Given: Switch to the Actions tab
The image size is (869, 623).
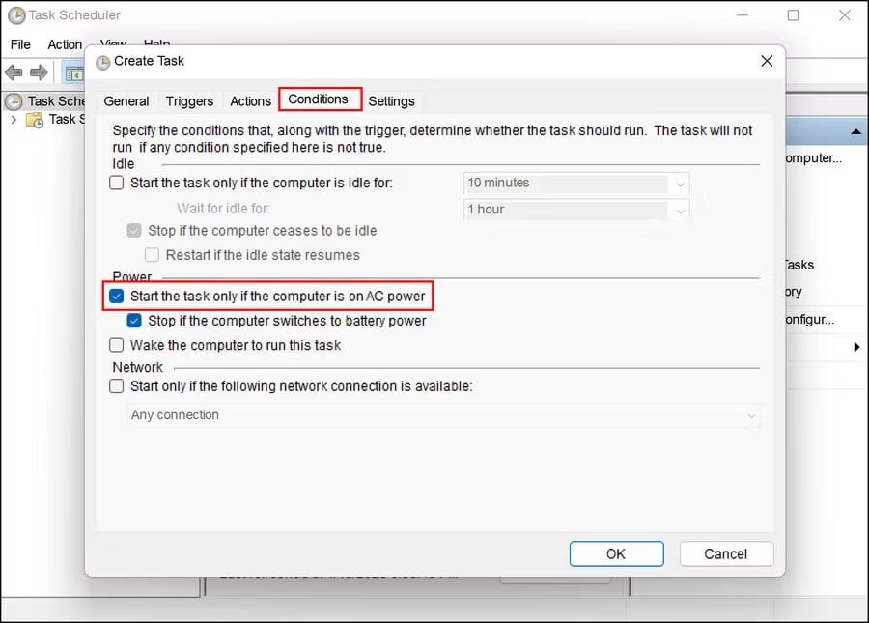Looking at the screenshot, I should click(x=250, y=100).
